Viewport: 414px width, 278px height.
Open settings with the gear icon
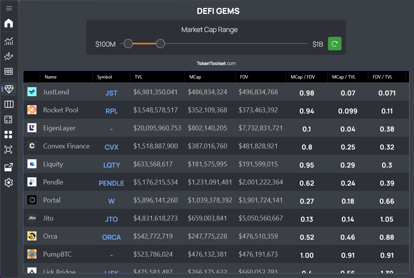point(9,183)
